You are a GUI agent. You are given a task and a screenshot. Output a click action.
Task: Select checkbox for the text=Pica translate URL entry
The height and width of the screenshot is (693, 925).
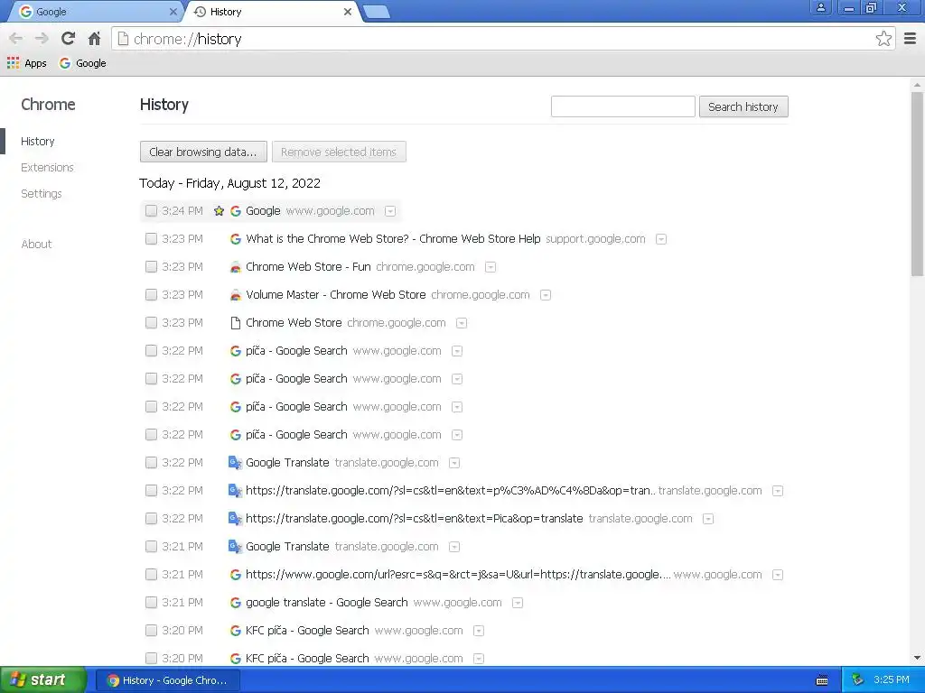(x=151, y=519)
